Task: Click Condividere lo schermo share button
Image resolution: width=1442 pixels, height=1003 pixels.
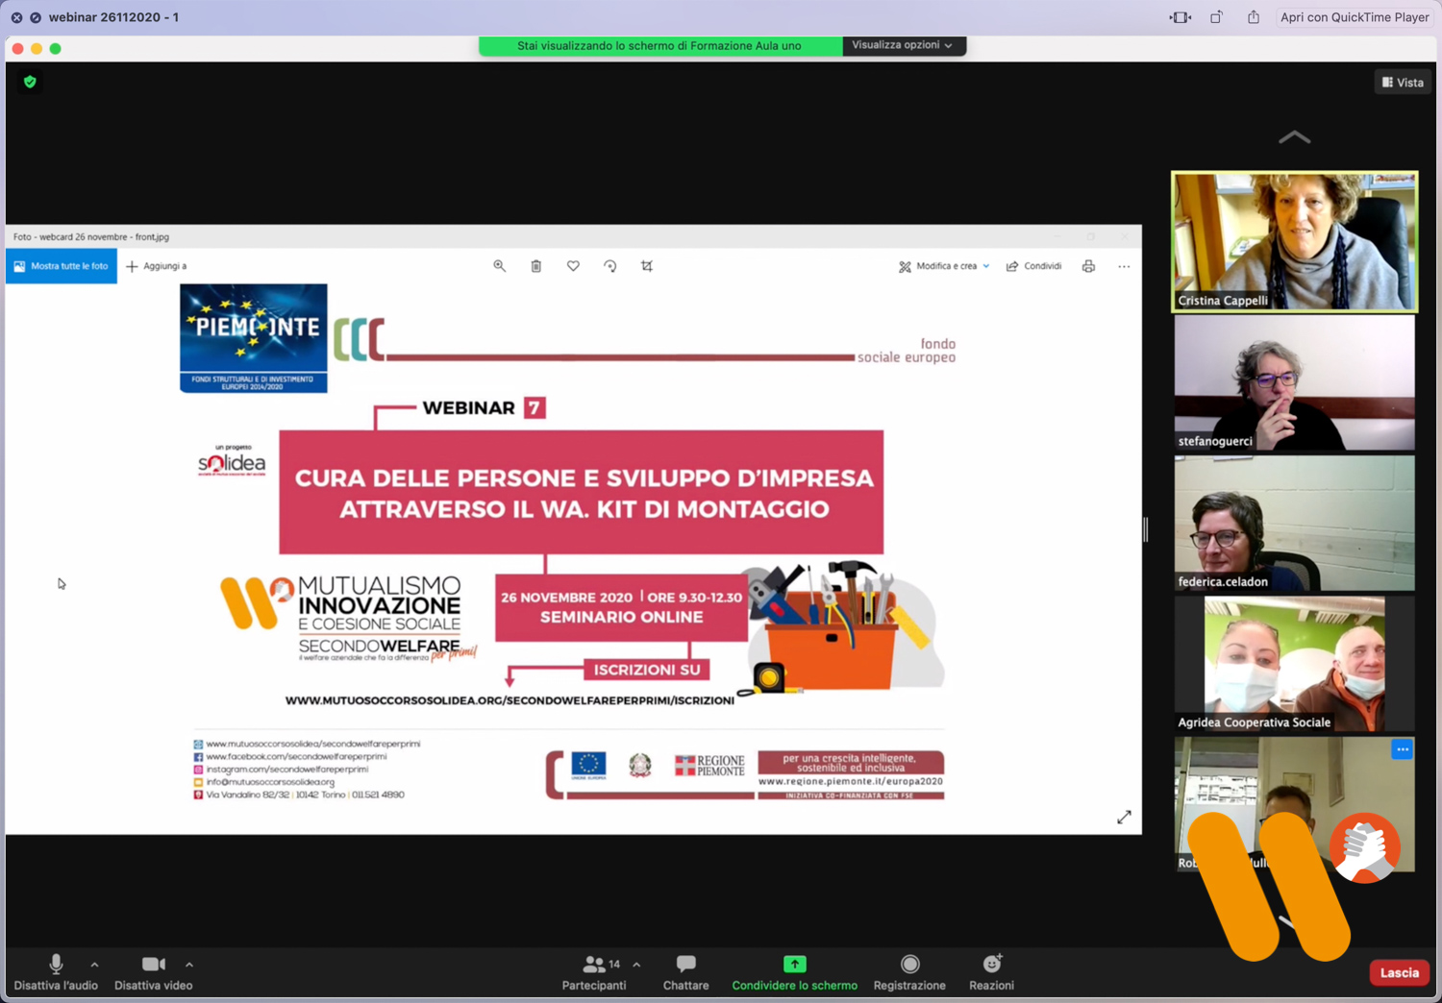Action: pos(794,972)
